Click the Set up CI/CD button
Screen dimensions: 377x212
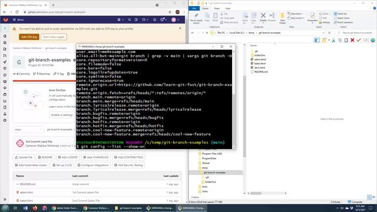click(x=62, y=165)
